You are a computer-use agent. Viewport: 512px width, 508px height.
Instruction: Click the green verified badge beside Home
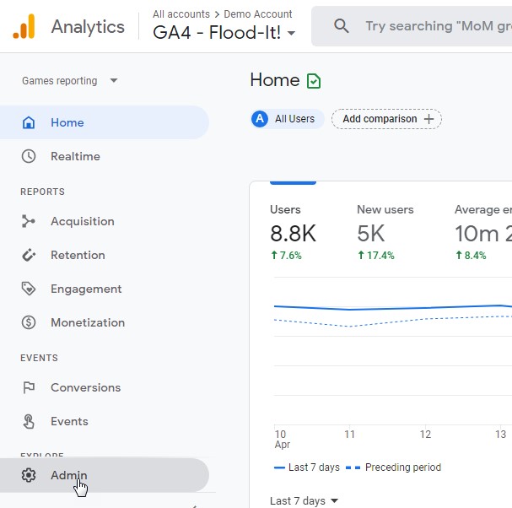click(314, 81)
